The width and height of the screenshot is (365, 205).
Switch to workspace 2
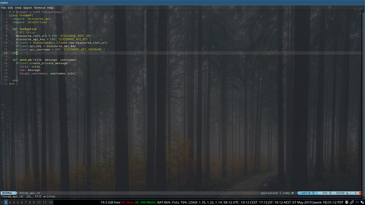6,202
